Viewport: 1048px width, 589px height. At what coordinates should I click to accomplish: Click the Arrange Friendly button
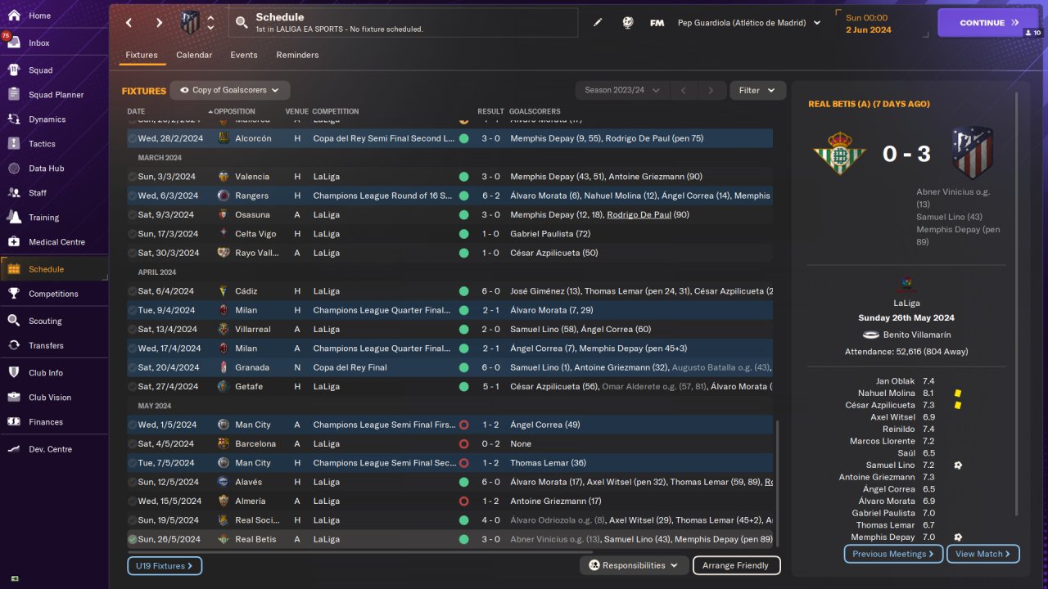click(736, 565)
